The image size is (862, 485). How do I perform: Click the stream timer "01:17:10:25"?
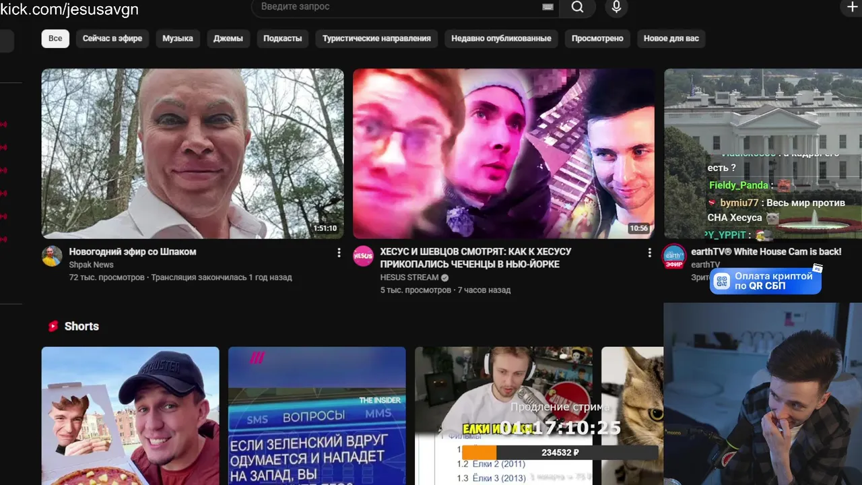pos(561,428)
